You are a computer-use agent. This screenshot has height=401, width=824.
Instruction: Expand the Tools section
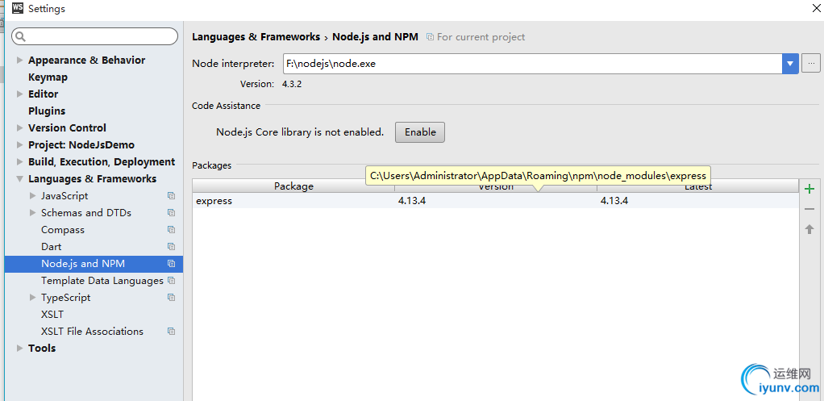(x=20, y=349)
